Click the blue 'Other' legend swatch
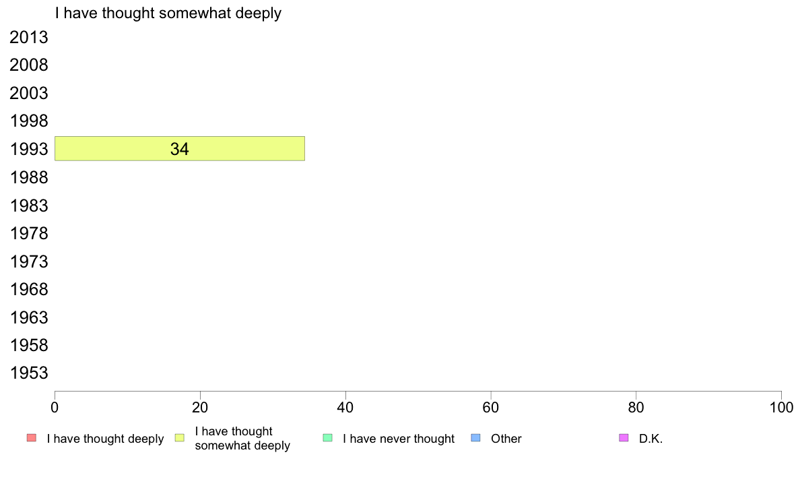Viewport: 800px width, 496px height. 475,438
